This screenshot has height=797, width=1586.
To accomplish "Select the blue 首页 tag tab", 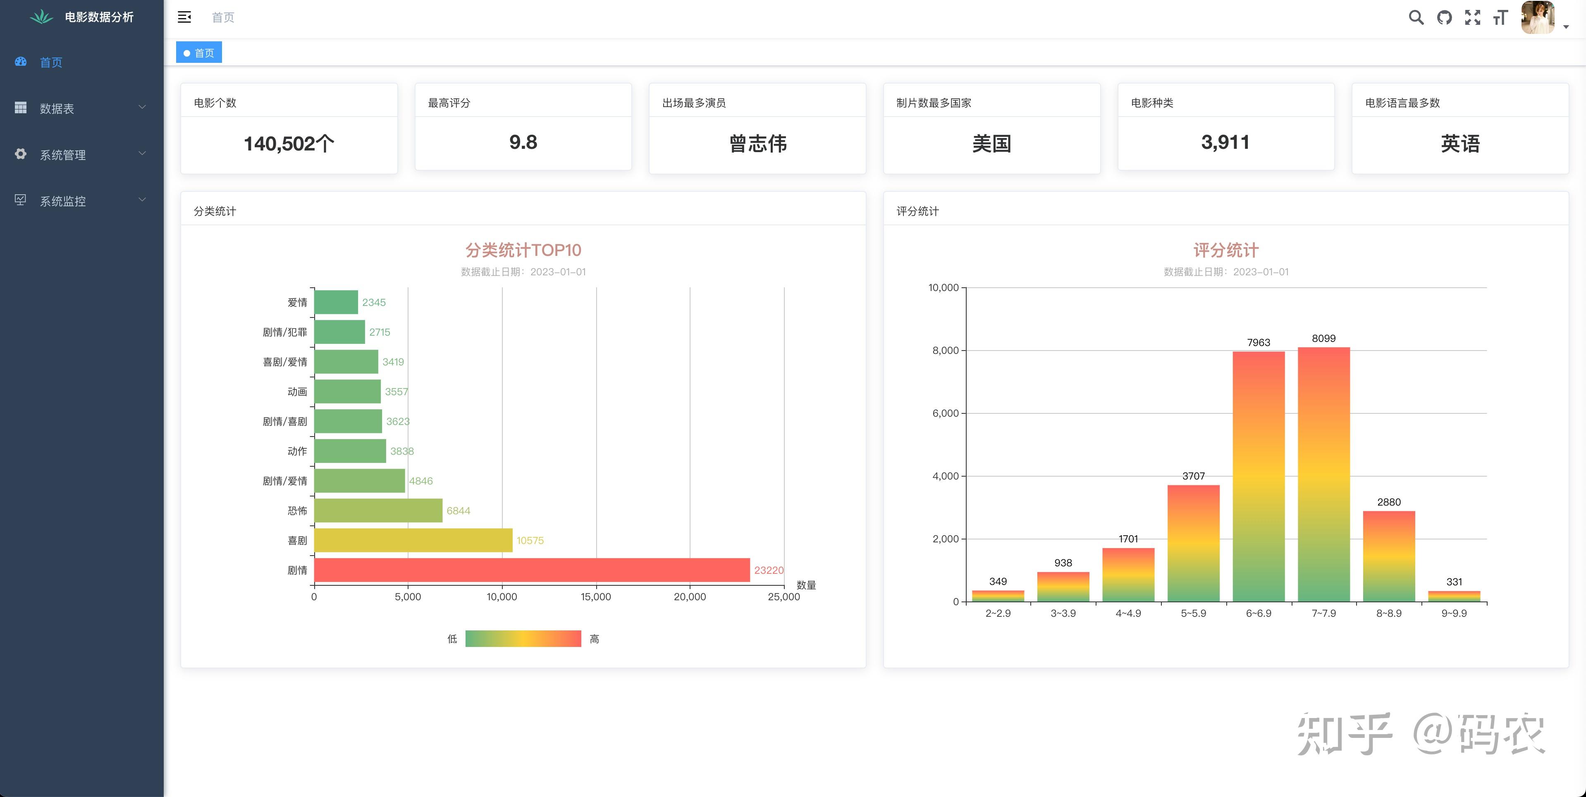I will pyautogui.click(x=199, y=53).
